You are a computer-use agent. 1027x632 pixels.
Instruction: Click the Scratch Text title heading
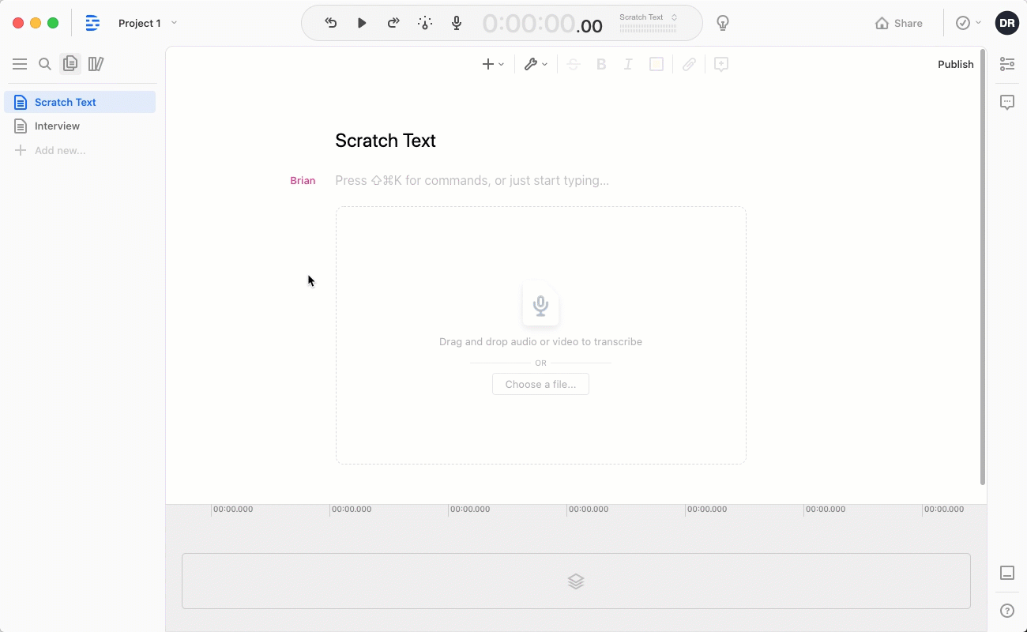click(386, 141)
